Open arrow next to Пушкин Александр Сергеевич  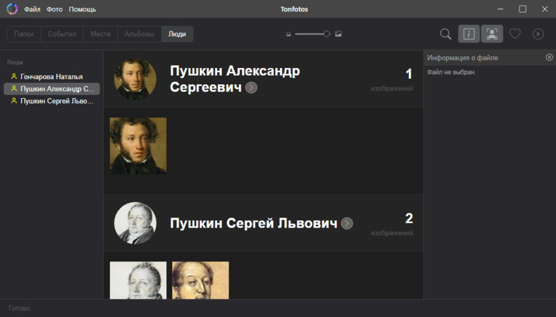251,87
